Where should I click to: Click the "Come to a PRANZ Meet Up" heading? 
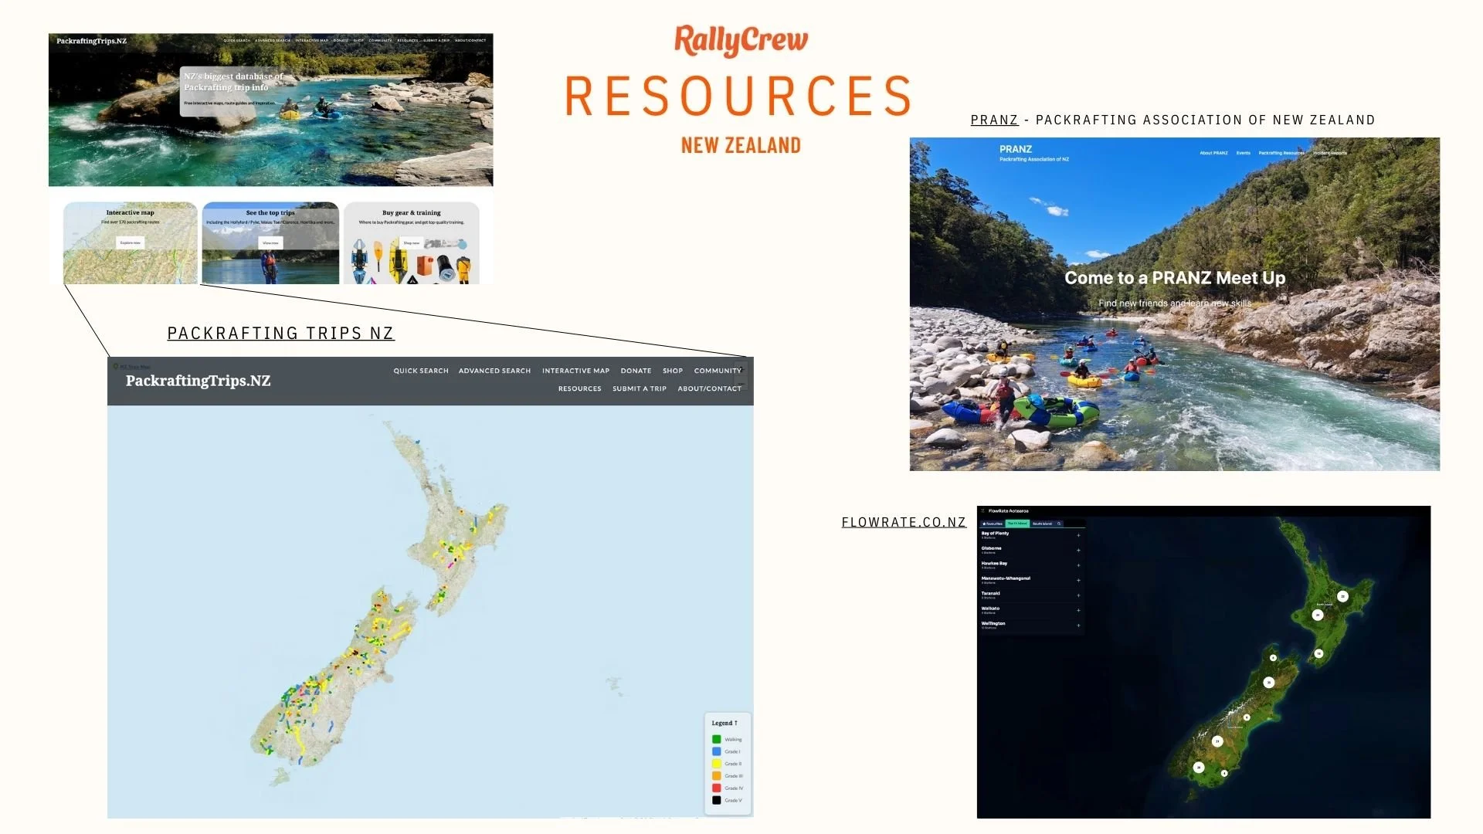(1175, 278)
